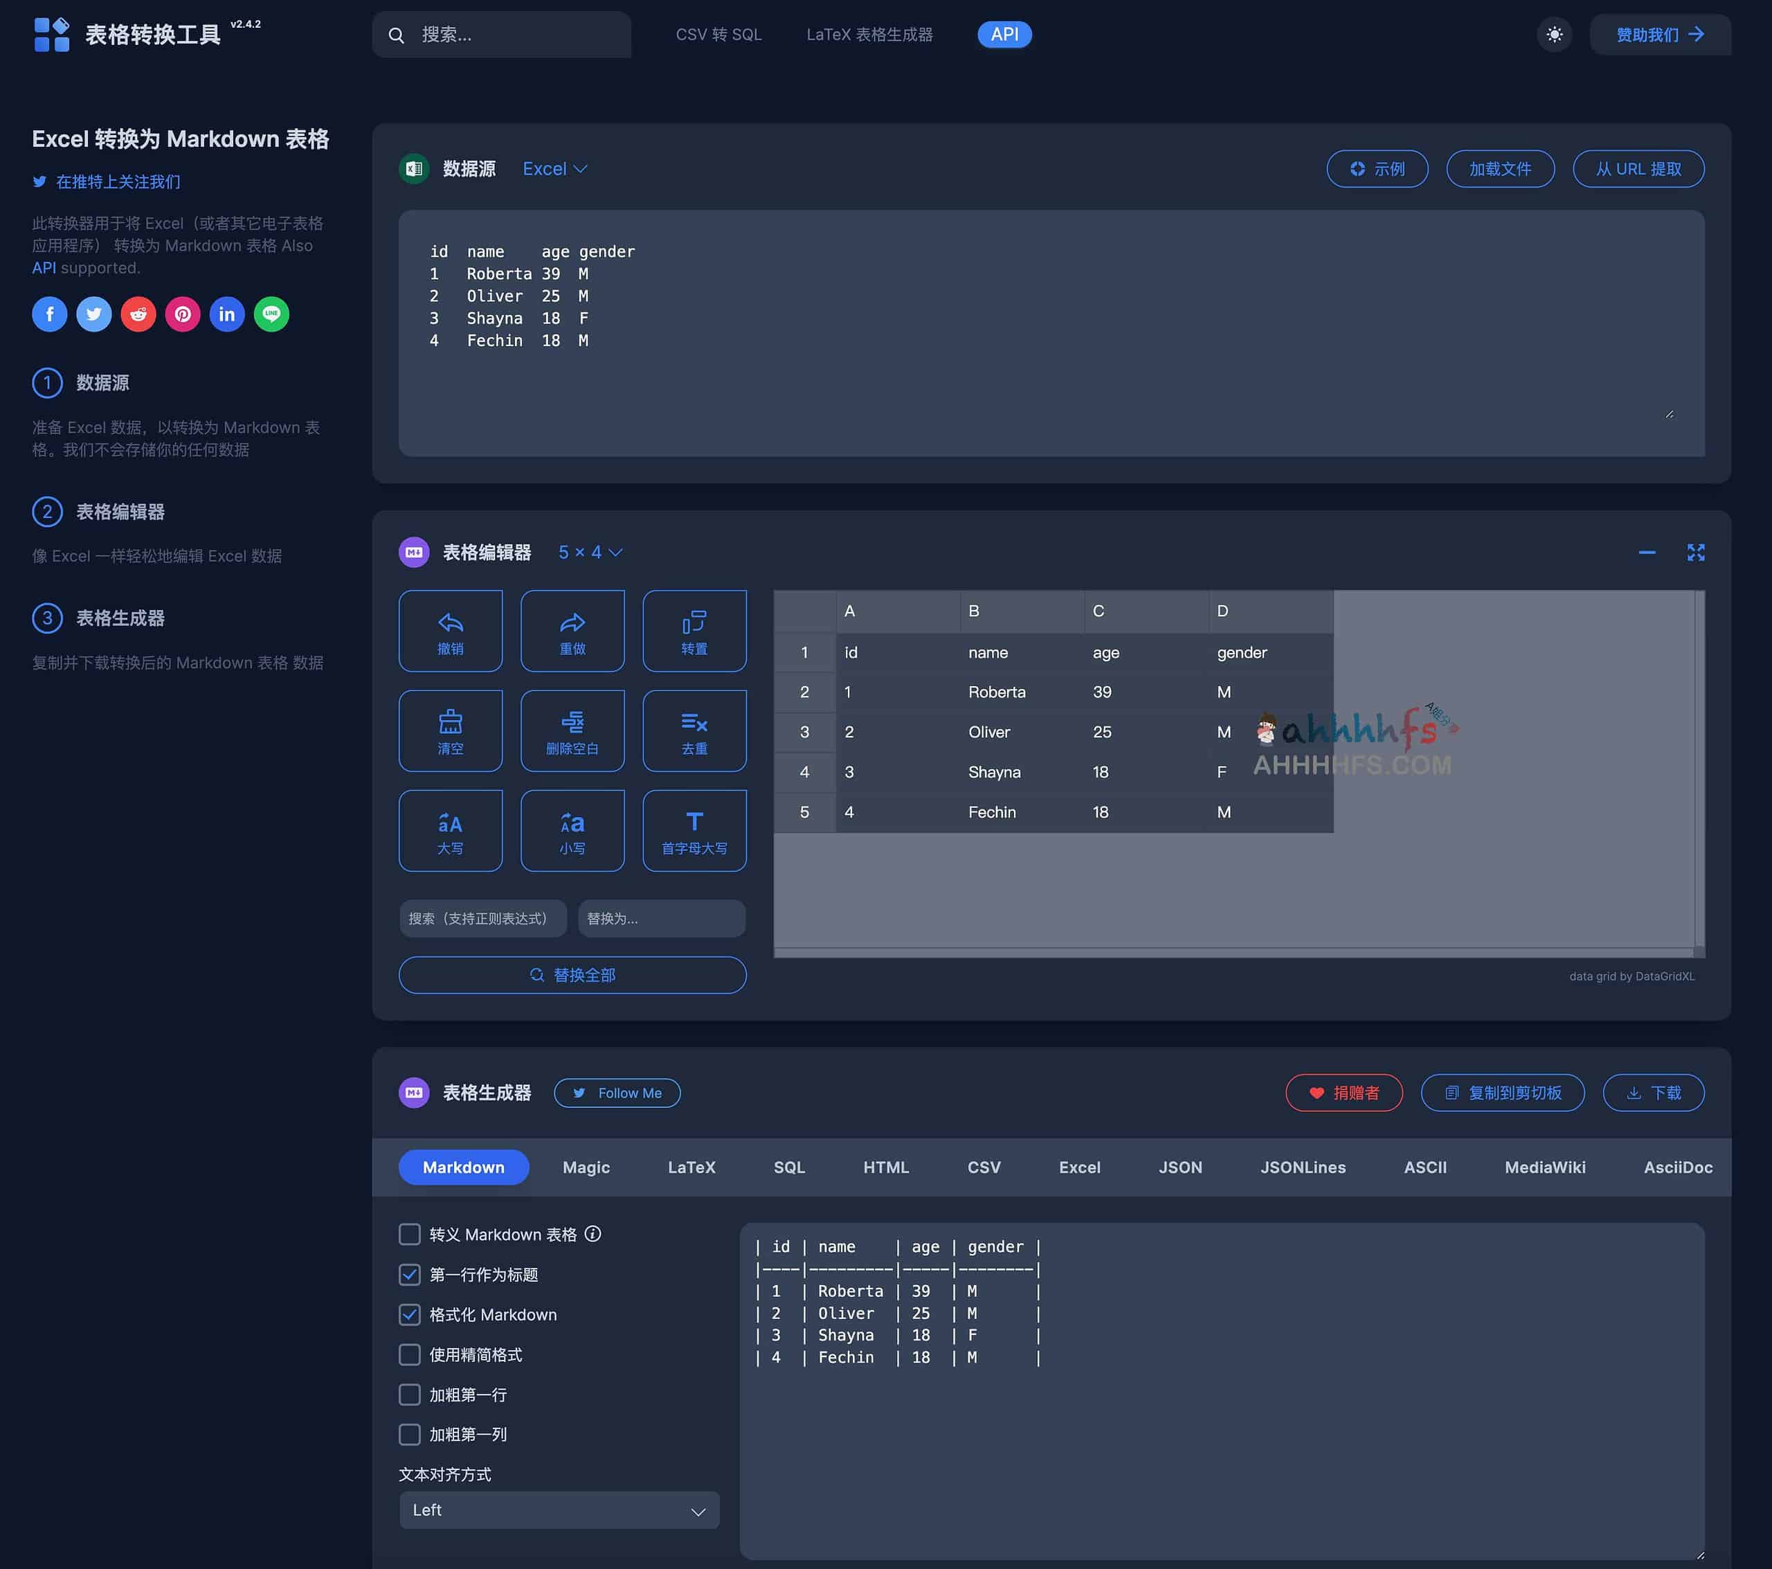Click the 从 URL 提取 button
Screen dimensions: 1772x1569
point(1638,168)
